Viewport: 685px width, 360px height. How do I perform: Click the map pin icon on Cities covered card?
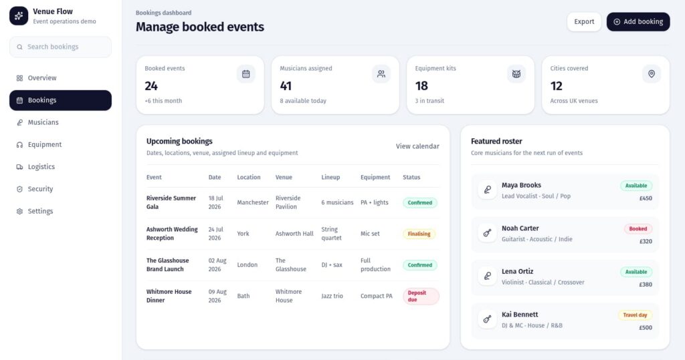coord(651,74)
